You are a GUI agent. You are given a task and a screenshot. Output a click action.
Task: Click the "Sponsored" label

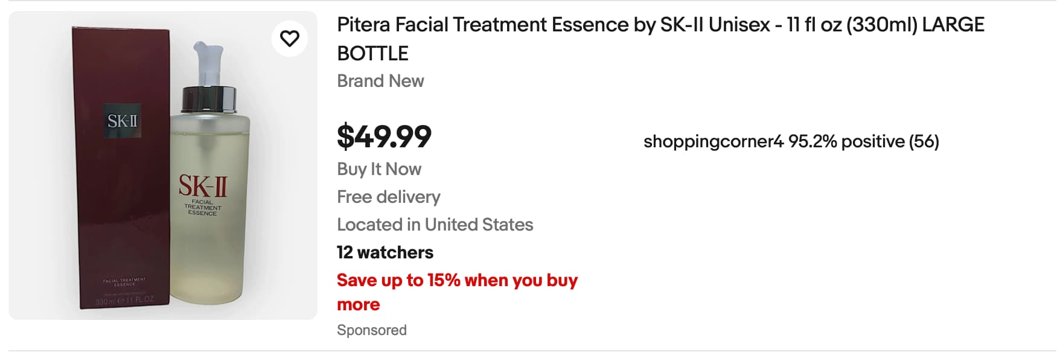click(x=371, y=330)
